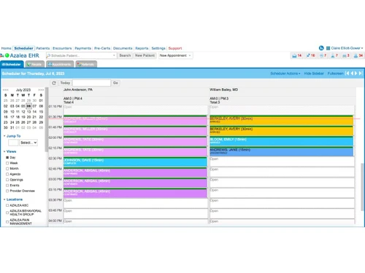Jump to first day with skip-back arrow
Image resolution: width=365 pixels, height=273 pixels.
347,74
